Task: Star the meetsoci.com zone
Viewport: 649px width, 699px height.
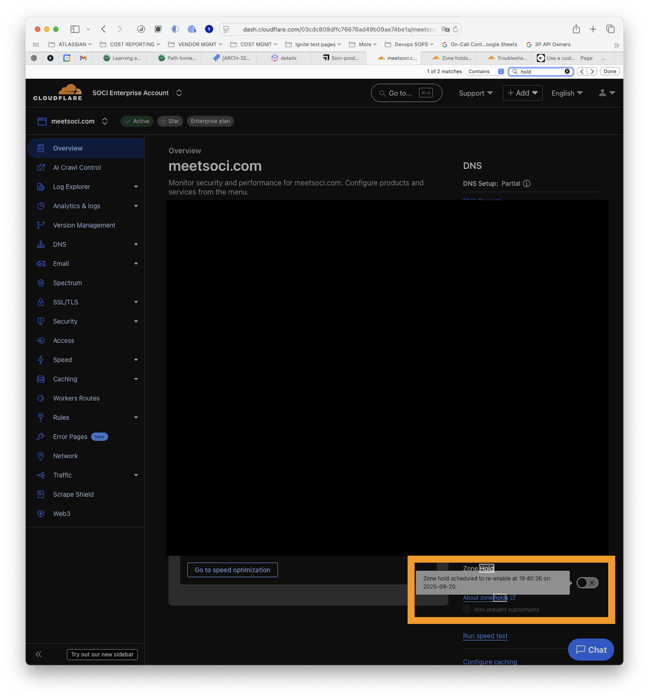Action: point(170,121)
